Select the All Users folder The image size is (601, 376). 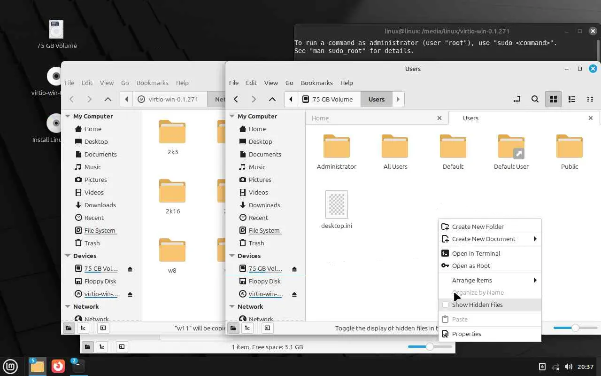(395, 152)
